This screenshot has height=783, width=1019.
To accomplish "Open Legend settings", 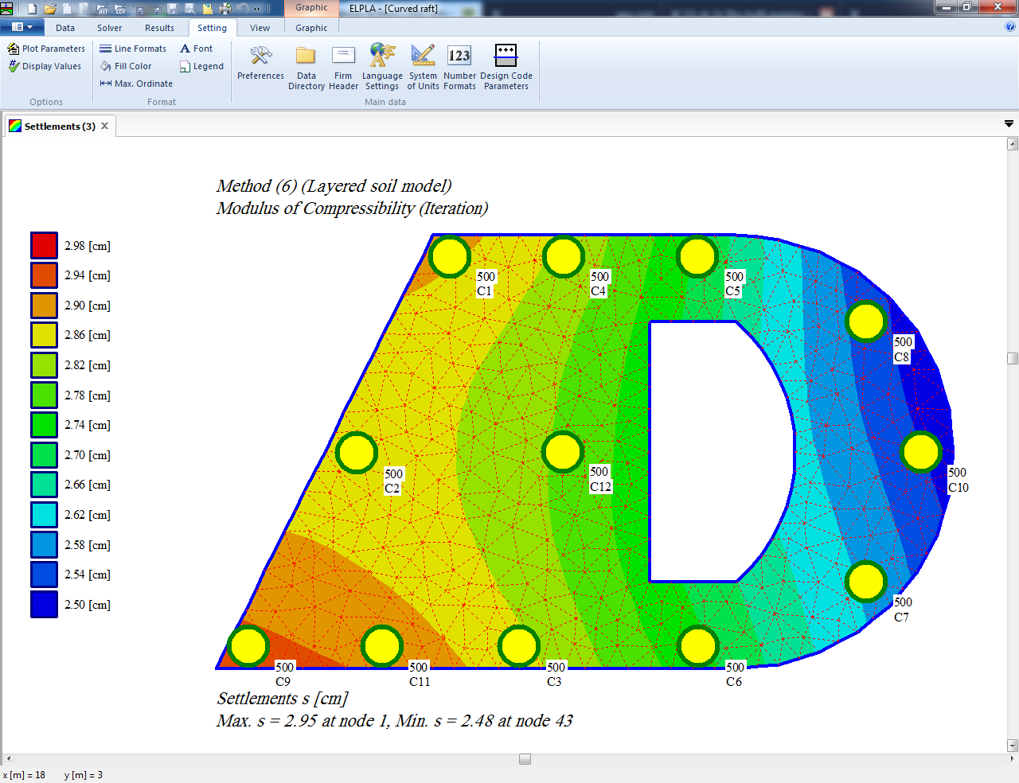I will coord(201,66).
